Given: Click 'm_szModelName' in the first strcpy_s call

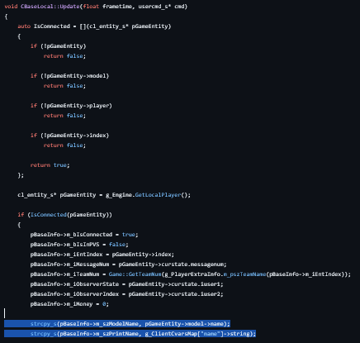Looking at the screenshot, I should pos(116,324).
